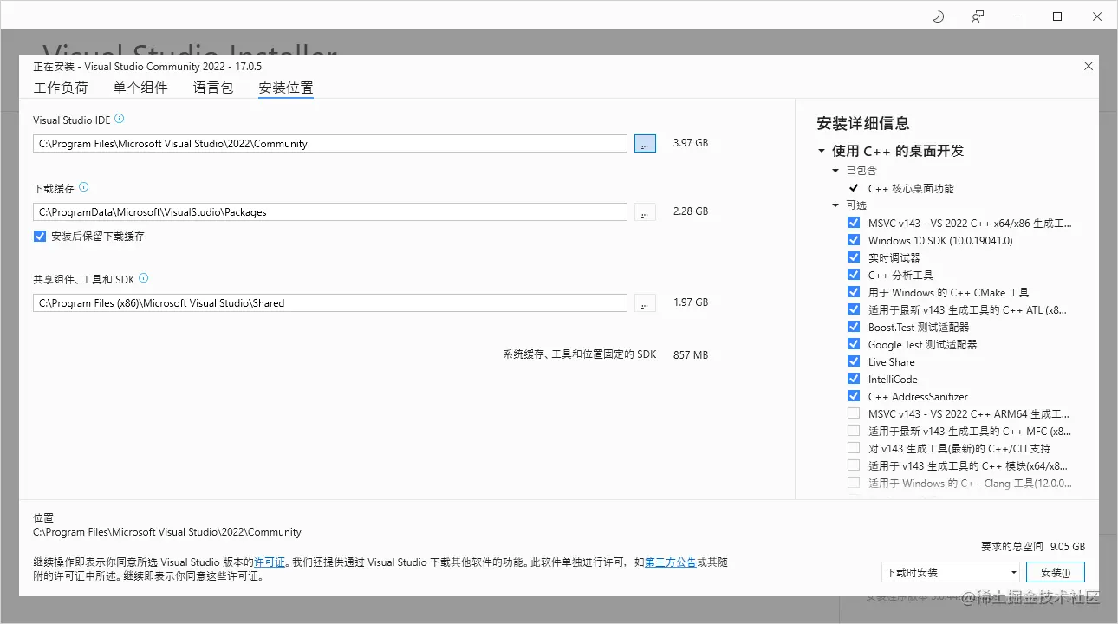Click the 安装(I) button
The image size is (1118, 624).
1056,572
